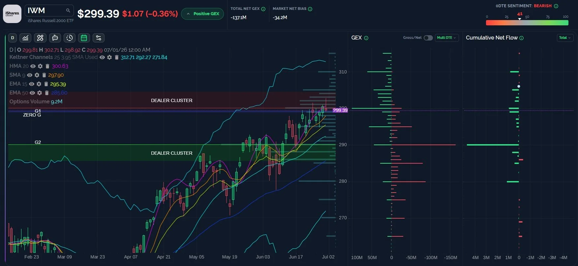Hide the HMA 20 indicator
Screen dimensions: 578x266
tap(33, 66)
